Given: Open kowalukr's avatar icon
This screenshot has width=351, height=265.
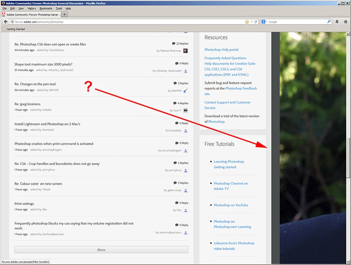Looking at the screenshot, I should coord(185,130).
